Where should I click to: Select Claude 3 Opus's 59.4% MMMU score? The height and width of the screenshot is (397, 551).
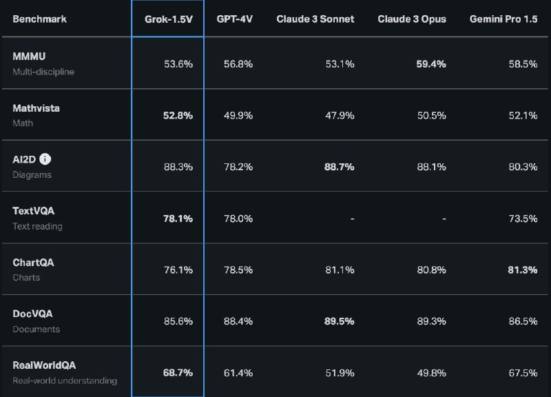pos(431,63)
